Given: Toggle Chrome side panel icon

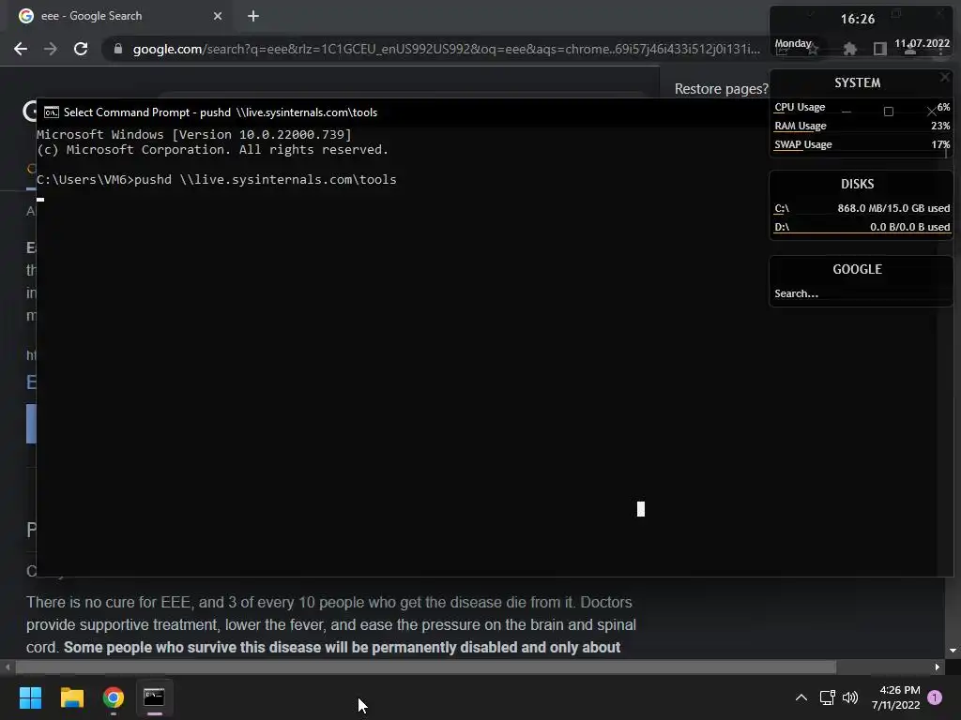Looking at the screenshot, I should point(880,49).
